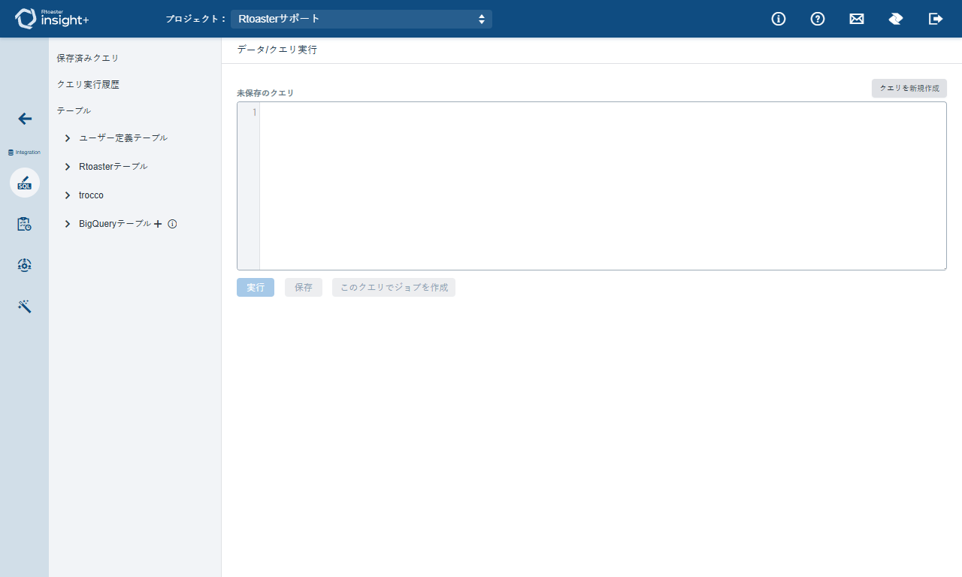Add a BigQuery table with plus icon
Screen dimensions: 962x577
[x=158, y=224]
